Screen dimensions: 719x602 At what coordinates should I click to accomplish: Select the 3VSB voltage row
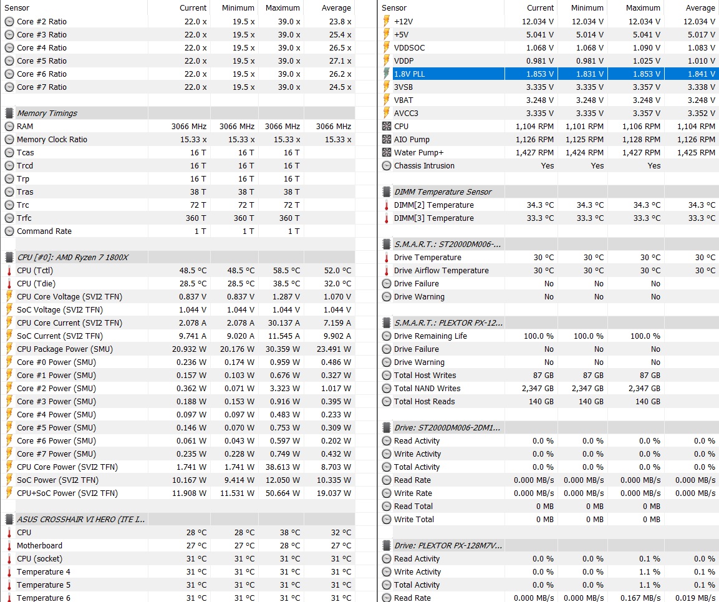click(549, 87)
